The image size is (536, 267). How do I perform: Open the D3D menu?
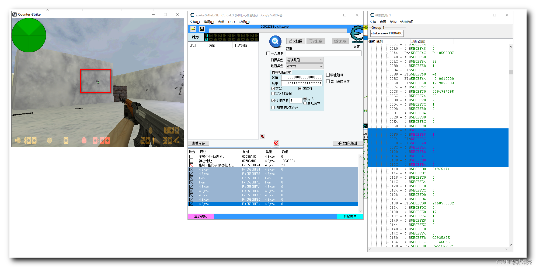point(231,22)
